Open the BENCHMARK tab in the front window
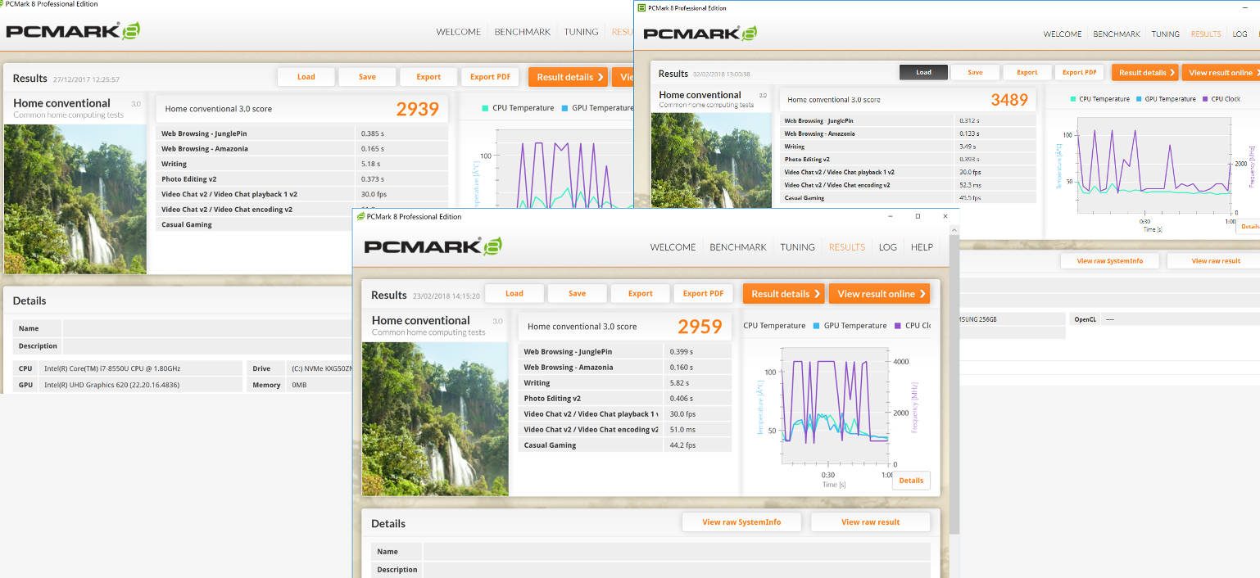The height and width of the screenshot is (578, 1260). [x=738, y=247]
